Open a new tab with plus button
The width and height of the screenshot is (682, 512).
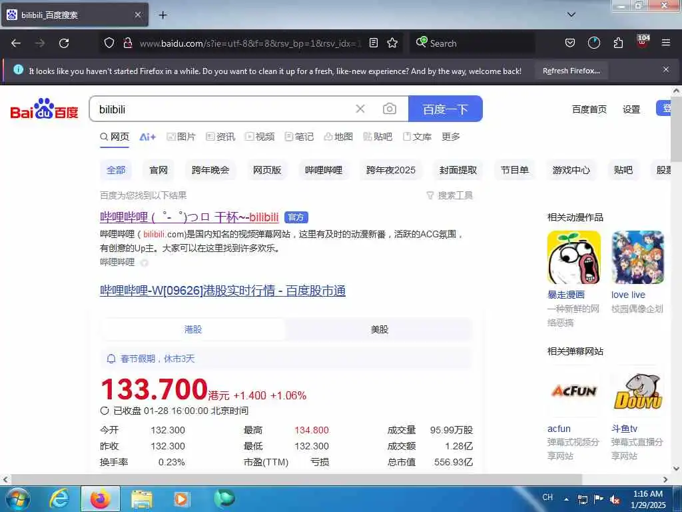163,15
